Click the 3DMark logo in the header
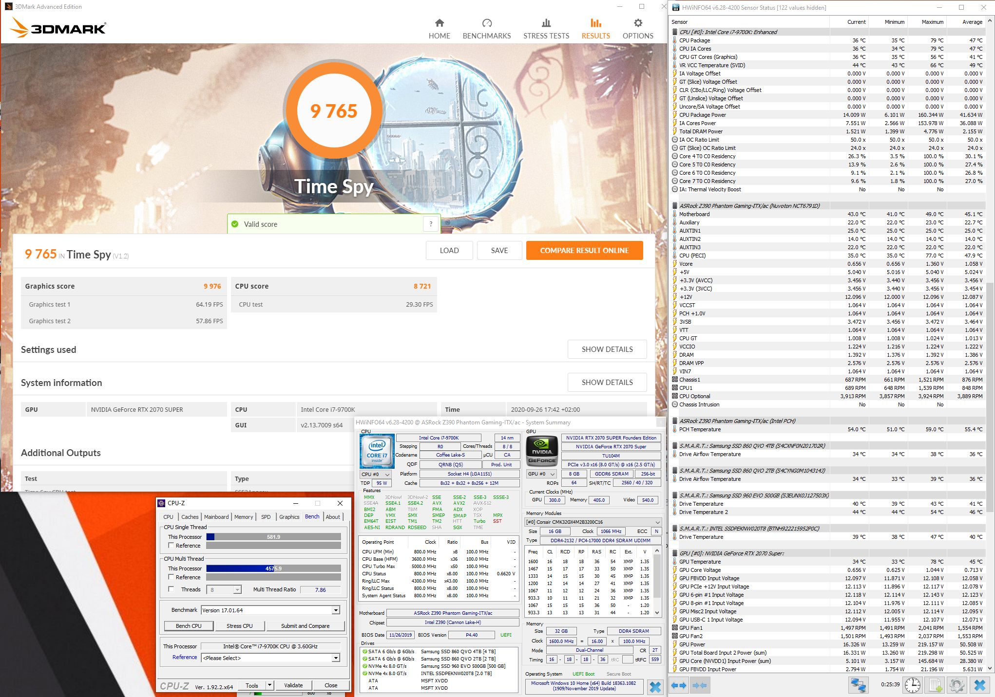Screen dimensions: 995x697 pyautogui.click(x=57, y=28)
